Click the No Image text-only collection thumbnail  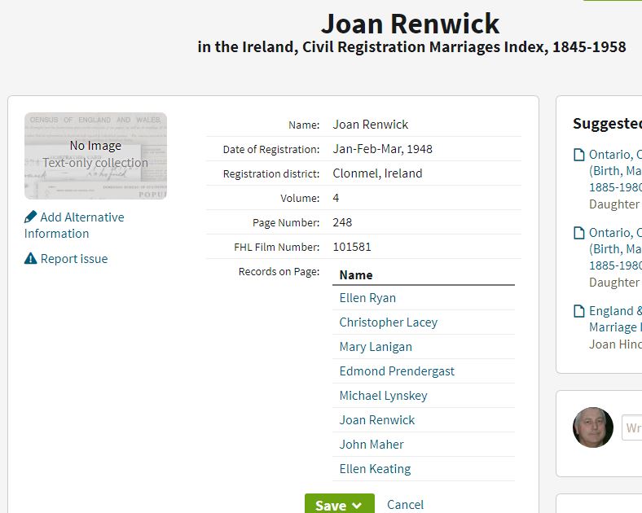click(95, 156)
